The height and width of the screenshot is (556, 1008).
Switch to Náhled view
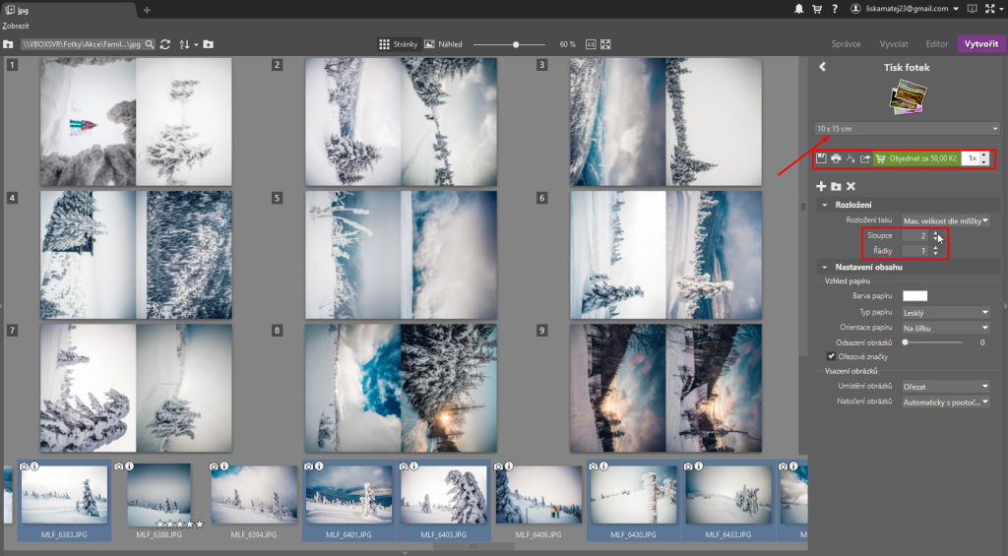[444, 44]
